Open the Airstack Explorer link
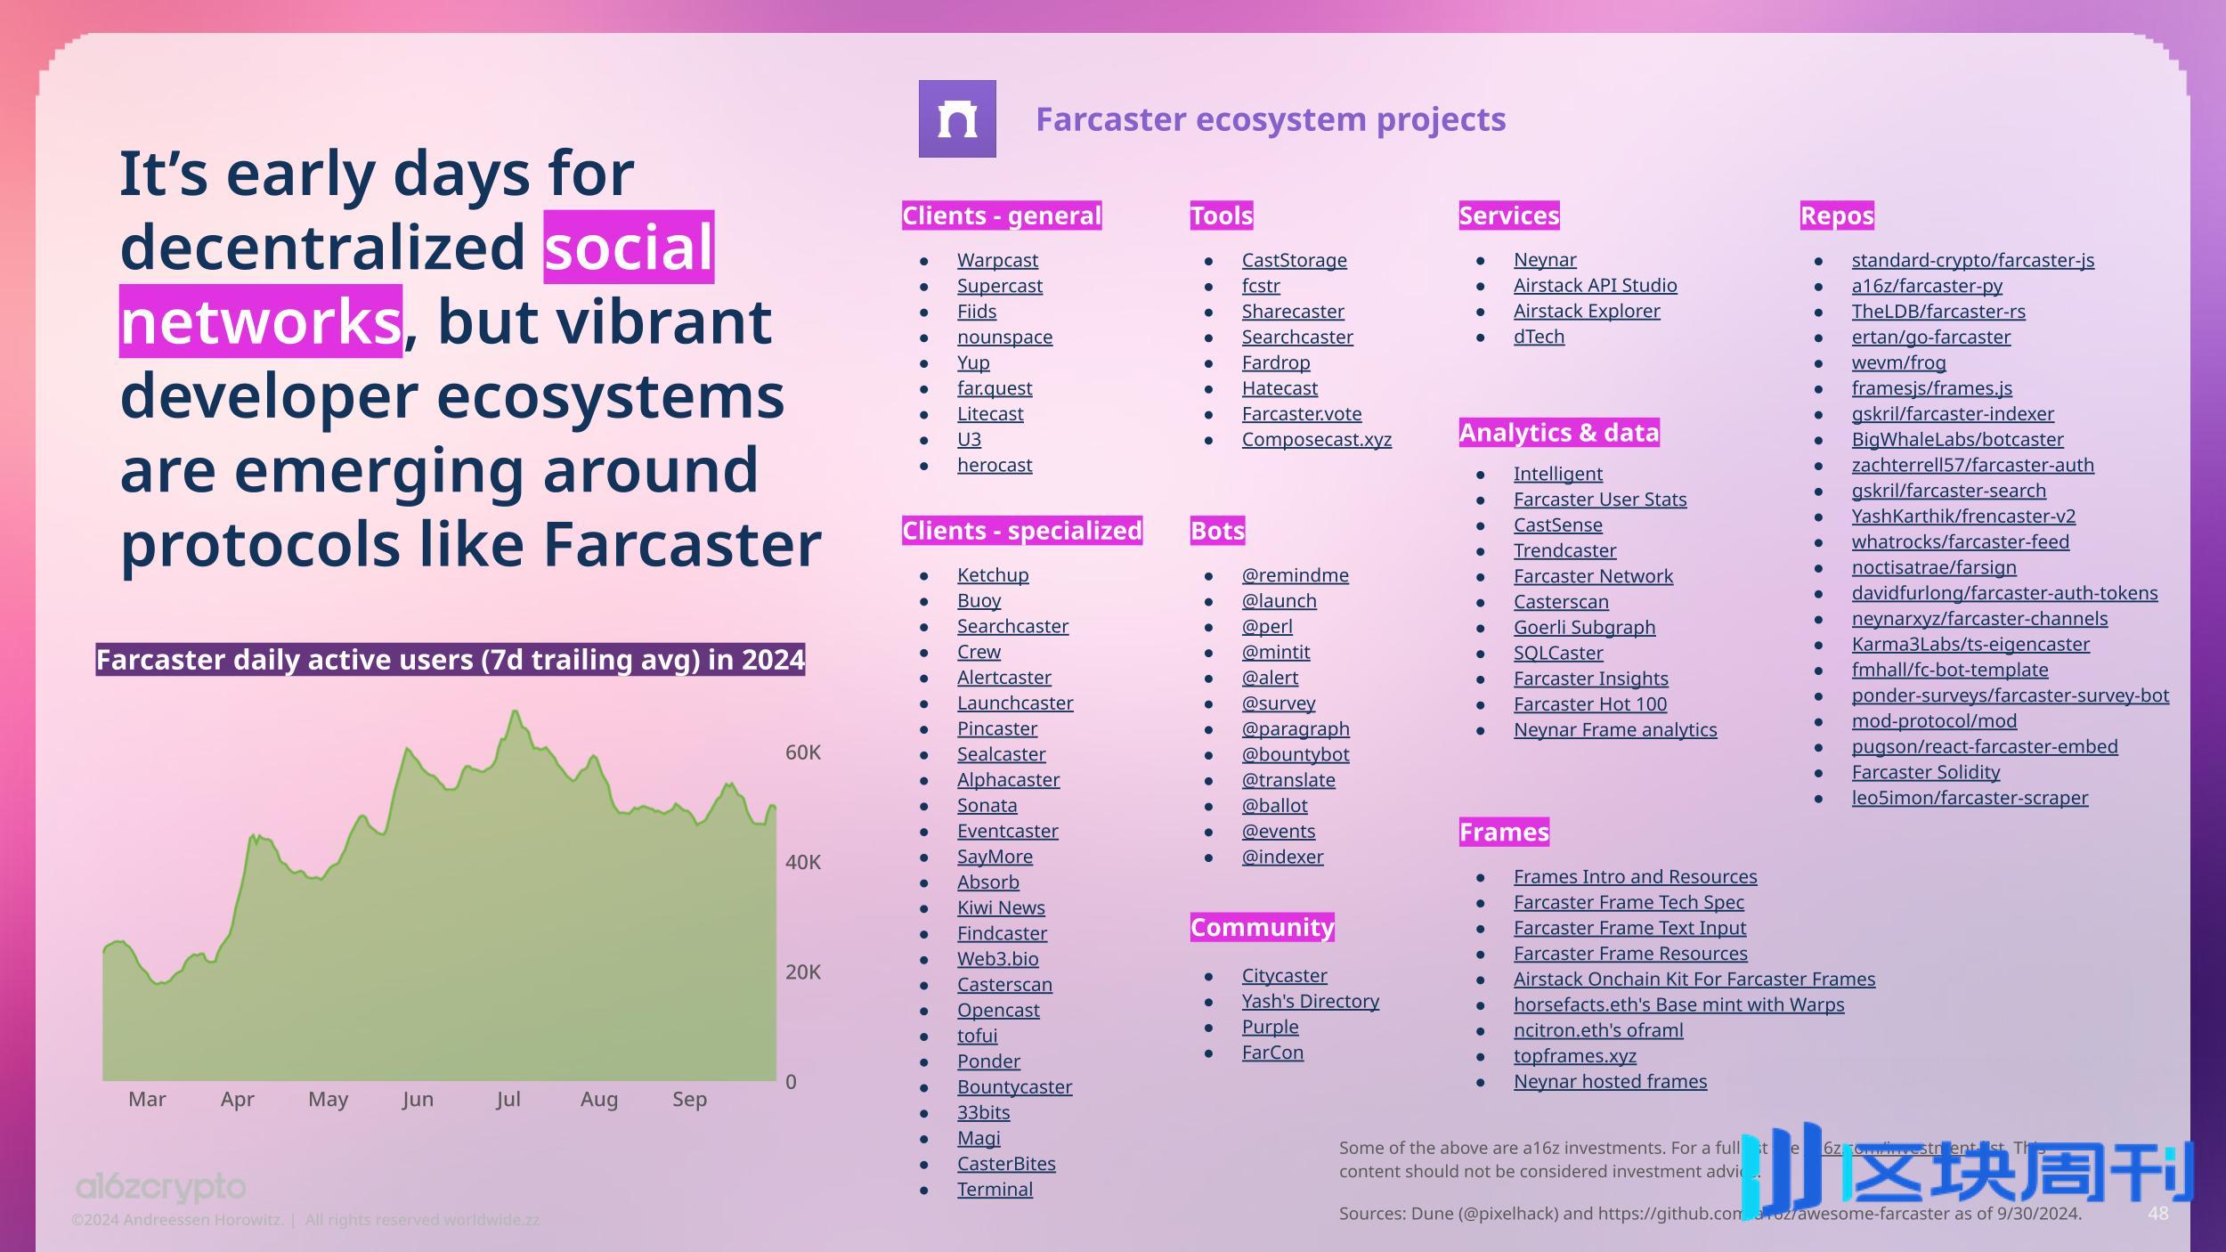The width and height of the screenshot is (2226, 1252). point(1587,312)
